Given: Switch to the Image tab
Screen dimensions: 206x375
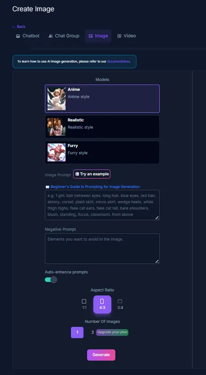Looking at the screenshot, I should [x=98, y=36].
